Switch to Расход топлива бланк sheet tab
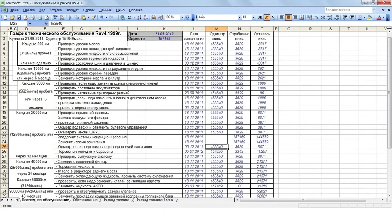 point(155,200)
